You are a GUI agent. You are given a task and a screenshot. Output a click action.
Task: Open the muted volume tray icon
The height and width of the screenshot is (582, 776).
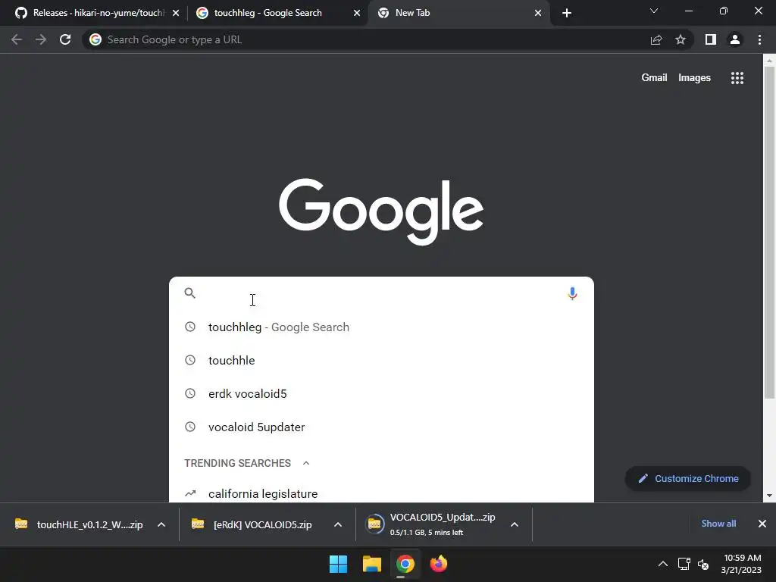point(703,564)
